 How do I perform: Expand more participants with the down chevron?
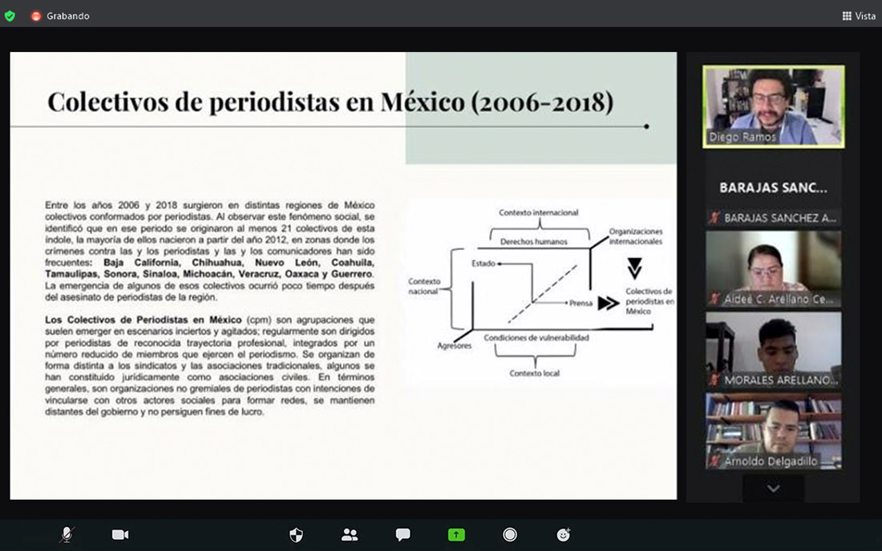coord(774,489)
